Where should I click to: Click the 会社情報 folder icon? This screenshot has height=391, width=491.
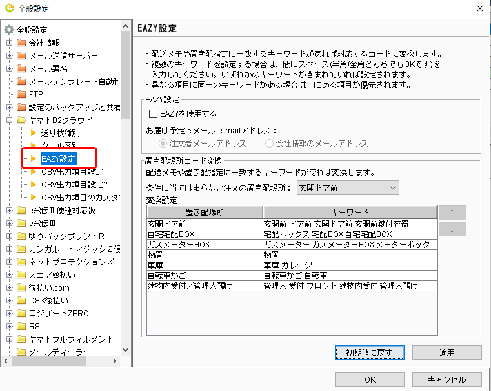(x=21, y=43)
